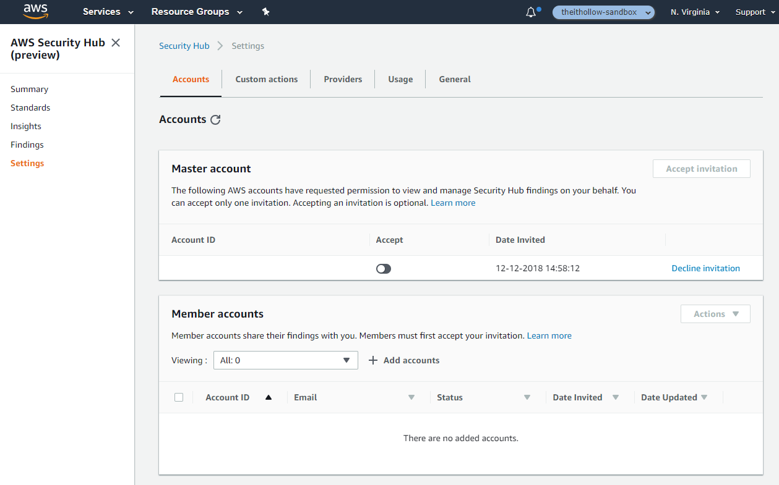Screen dimensions: 779x485
Task: Click the plus icon to add accounts
Action: pos(373,360)
